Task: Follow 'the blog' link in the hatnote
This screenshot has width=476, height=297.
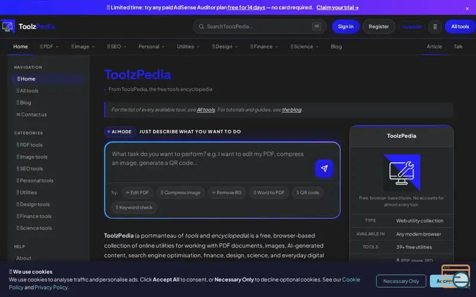Action: [292, 110]
